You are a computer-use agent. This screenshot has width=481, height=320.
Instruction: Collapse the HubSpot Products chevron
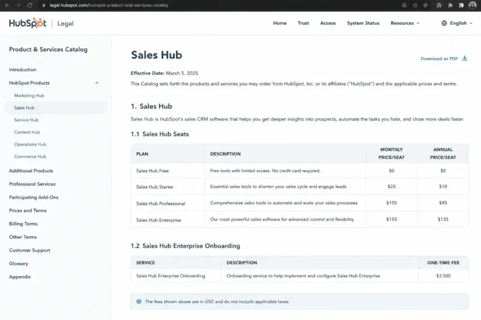(97, 83)
